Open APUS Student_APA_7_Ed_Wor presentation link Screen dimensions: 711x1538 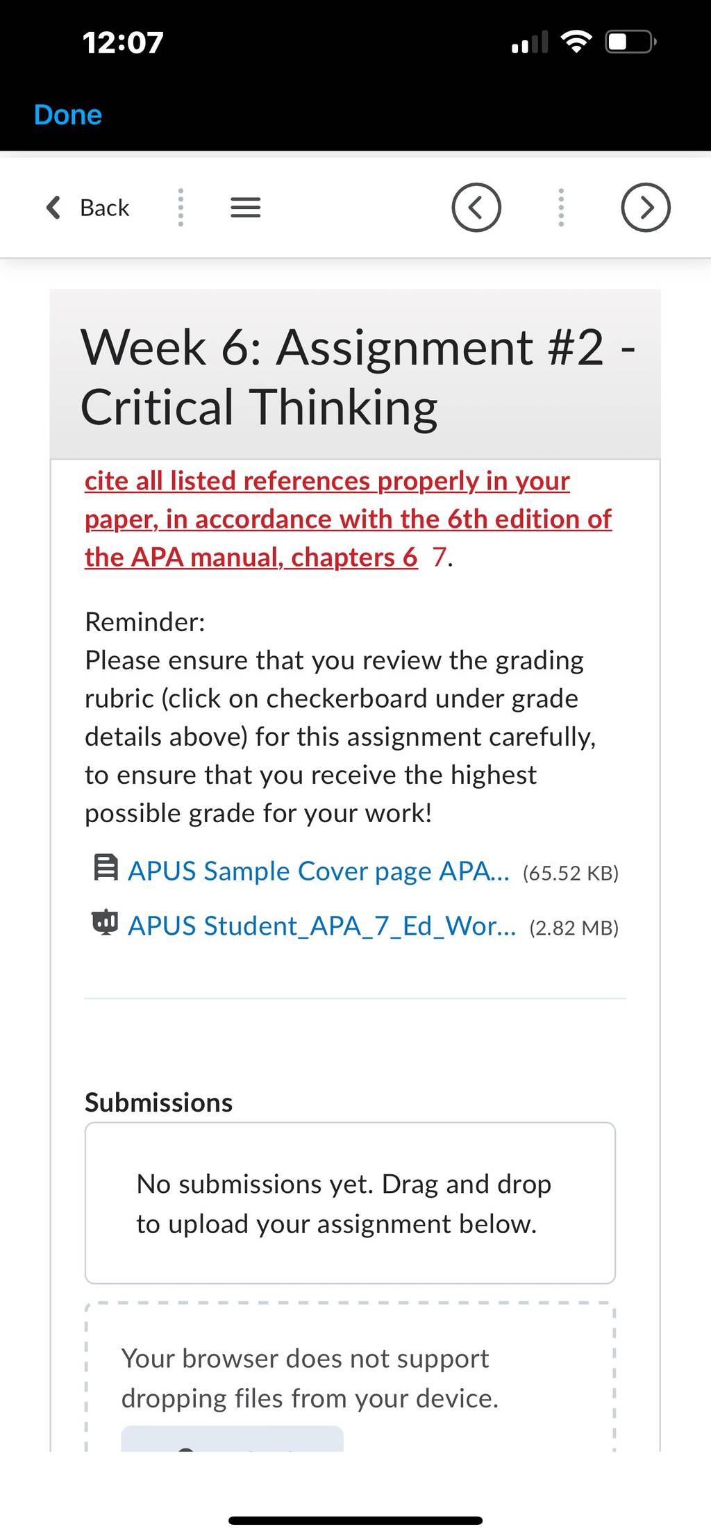click(x=322, y=926)
